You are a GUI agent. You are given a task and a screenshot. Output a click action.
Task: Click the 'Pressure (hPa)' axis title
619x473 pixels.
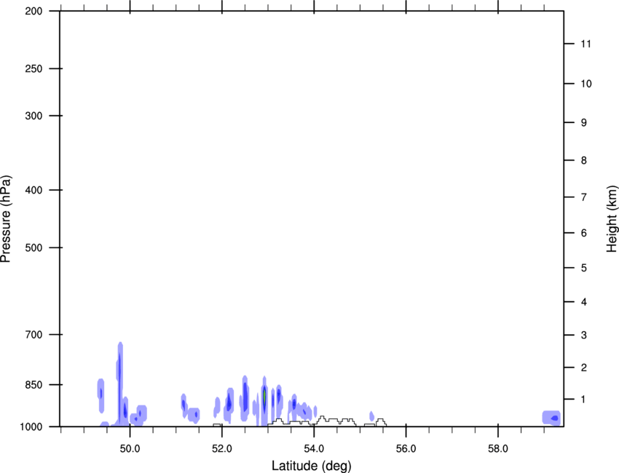point(6,219)
